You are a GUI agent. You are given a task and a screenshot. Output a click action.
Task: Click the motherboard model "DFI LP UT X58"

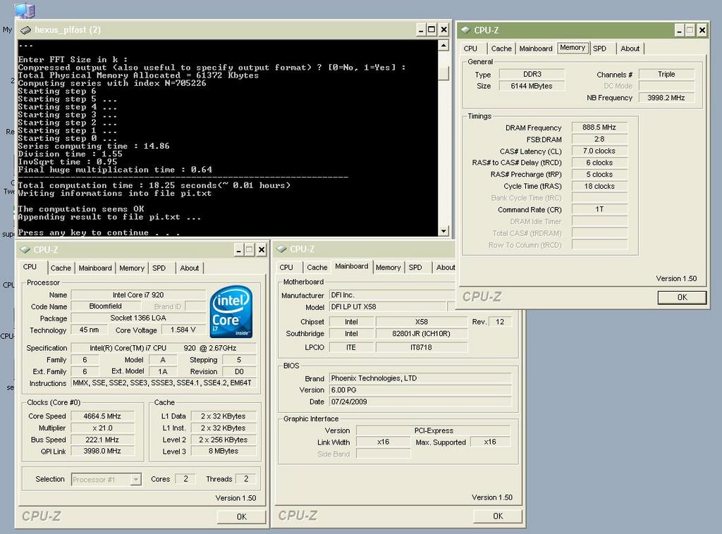click(388, 306)
